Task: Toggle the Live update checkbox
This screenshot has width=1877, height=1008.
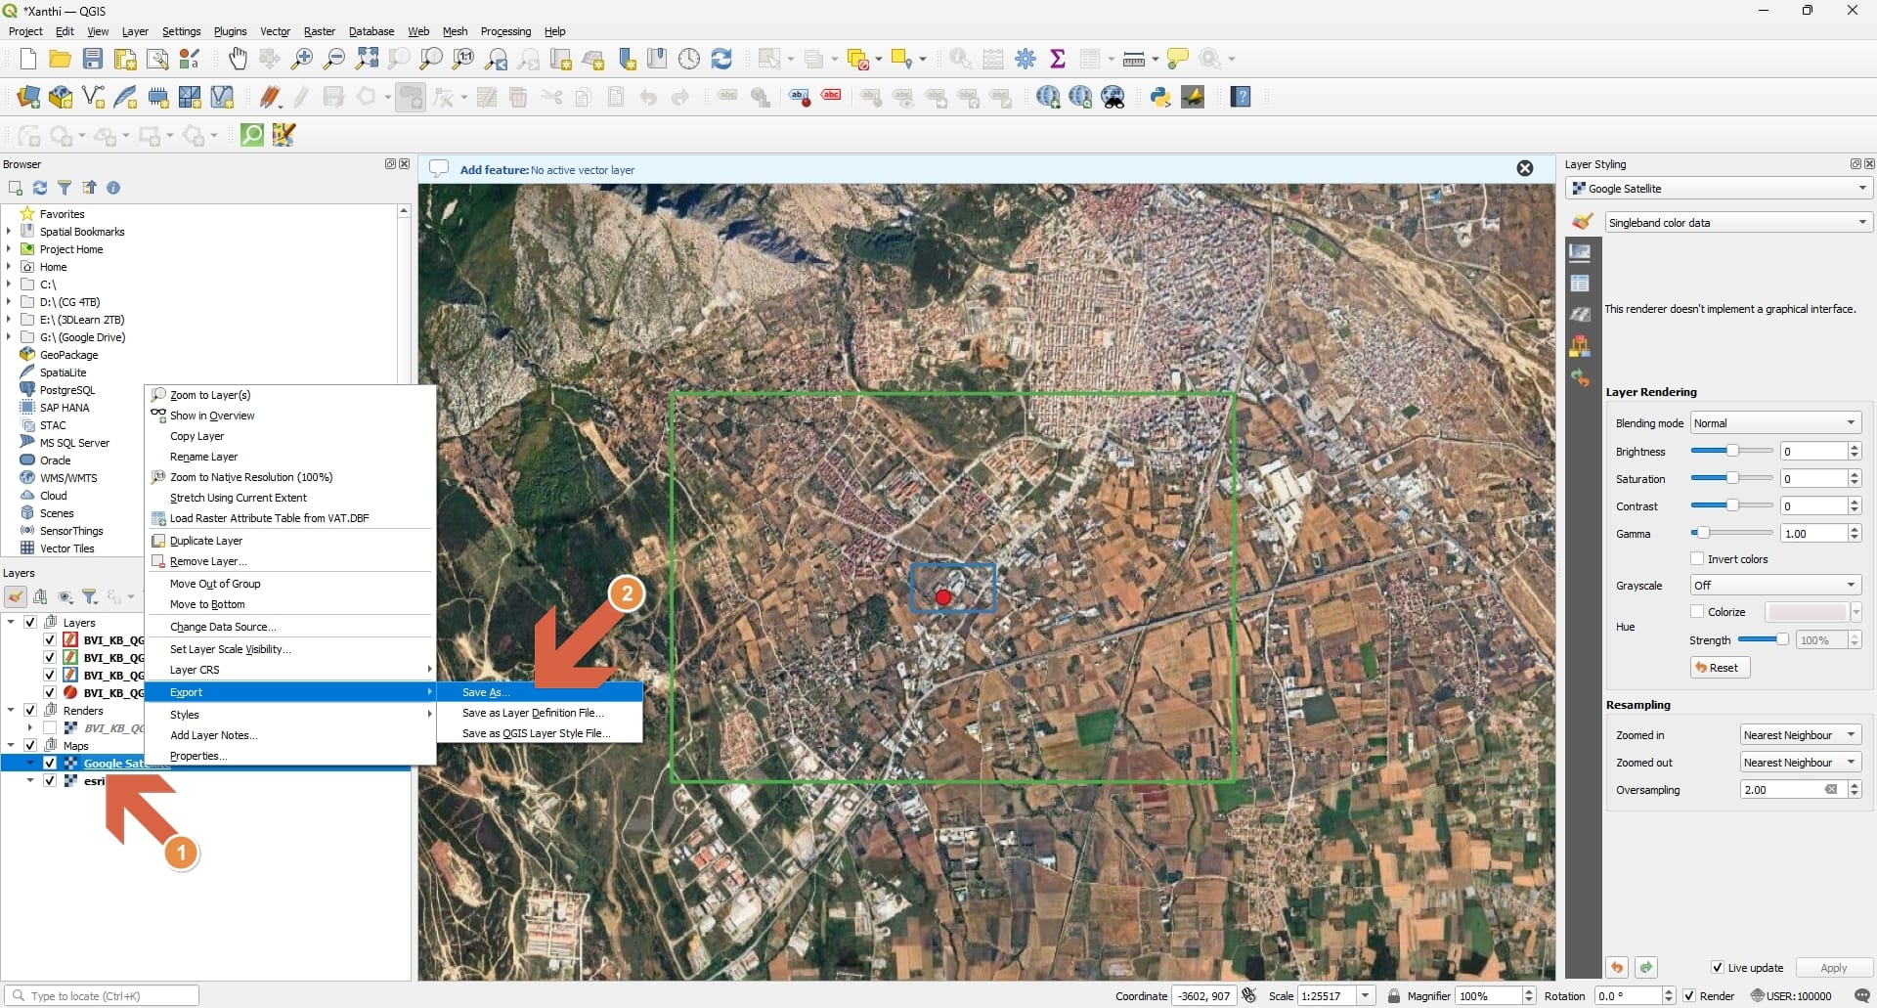Action: click(1718, 968)
